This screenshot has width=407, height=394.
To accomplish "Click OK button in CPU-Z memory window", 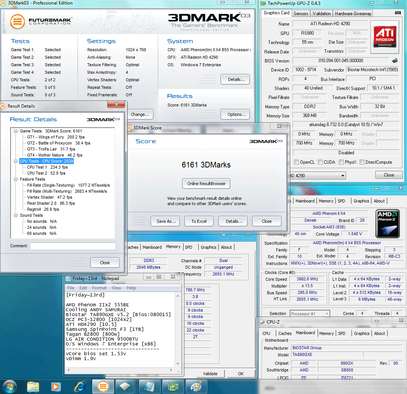I will coord(241,374).
